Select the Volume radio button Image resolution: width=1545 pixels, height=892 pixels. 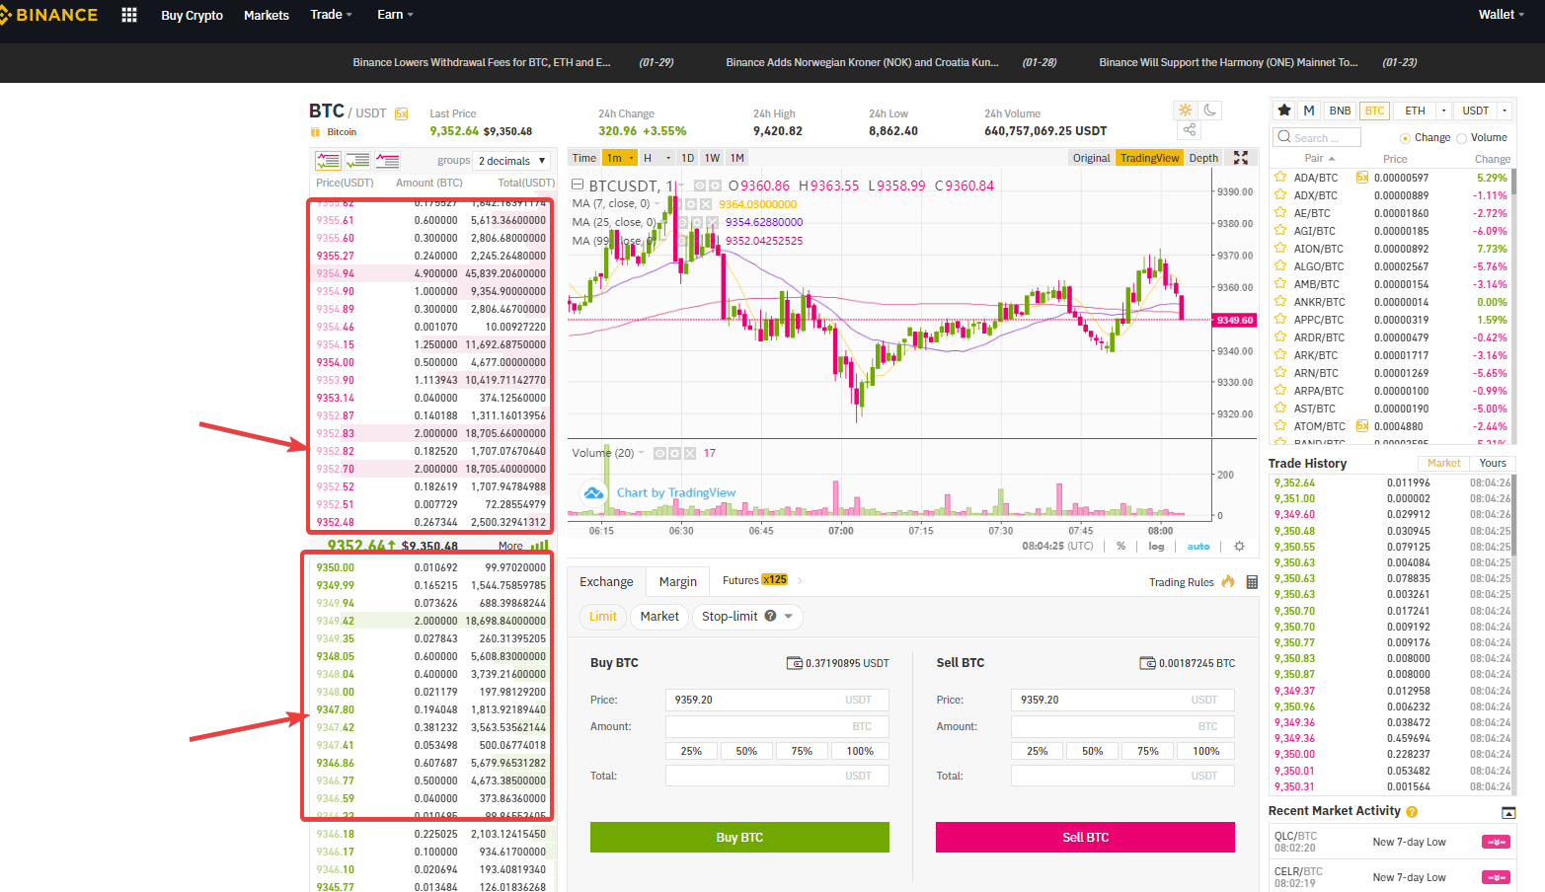coord(1462,137)
